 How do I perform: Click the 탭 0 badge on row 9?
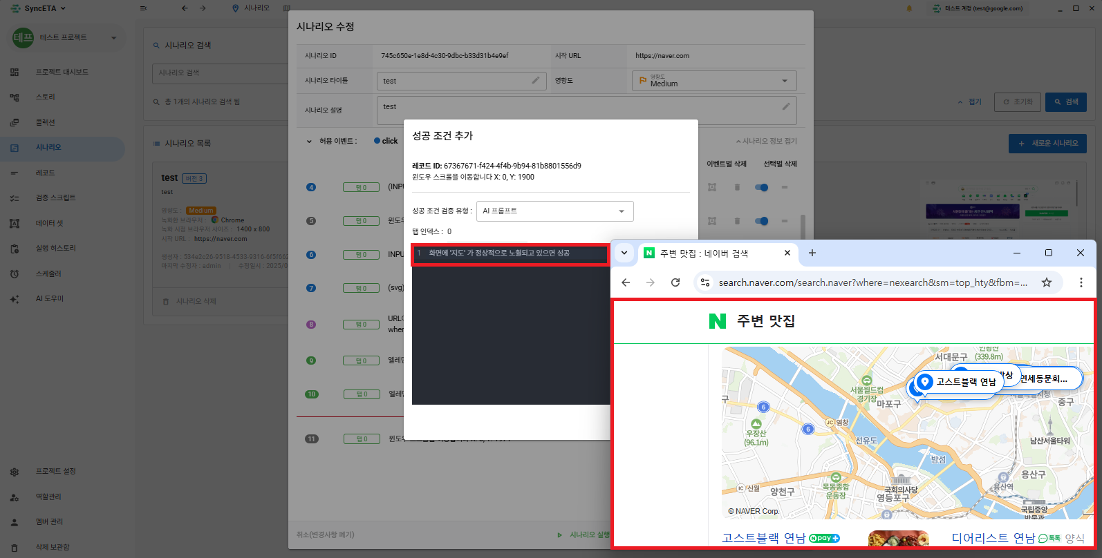[361, 360]
